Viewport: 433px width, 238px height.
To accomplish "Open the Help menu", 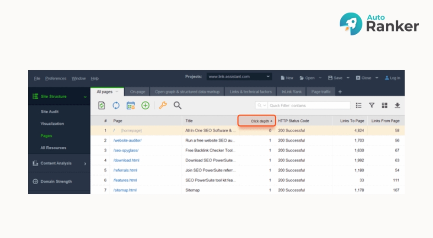I will point(95,78).
